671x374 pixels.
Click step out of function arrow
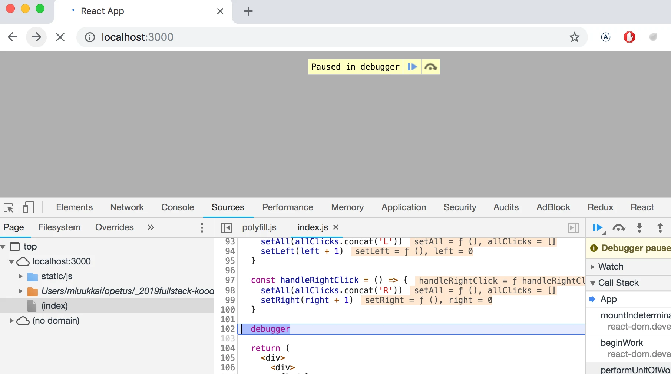[660, 227]
